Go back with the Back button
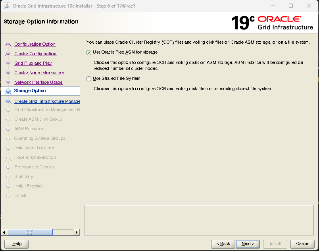319x251 pixels. [x=223, y=244]
